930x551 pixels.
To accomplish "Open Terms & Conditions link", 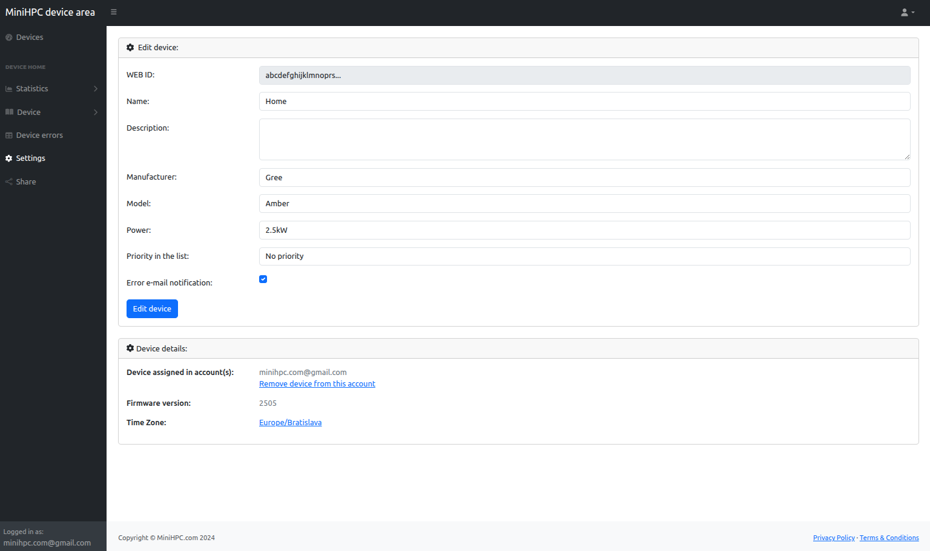I will (x=889, y=538).
